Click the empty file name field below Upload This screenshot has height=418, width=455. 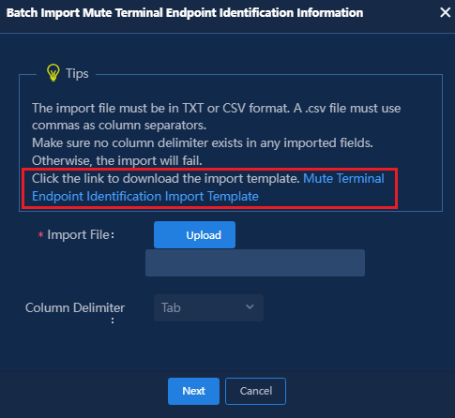point(255,262)
